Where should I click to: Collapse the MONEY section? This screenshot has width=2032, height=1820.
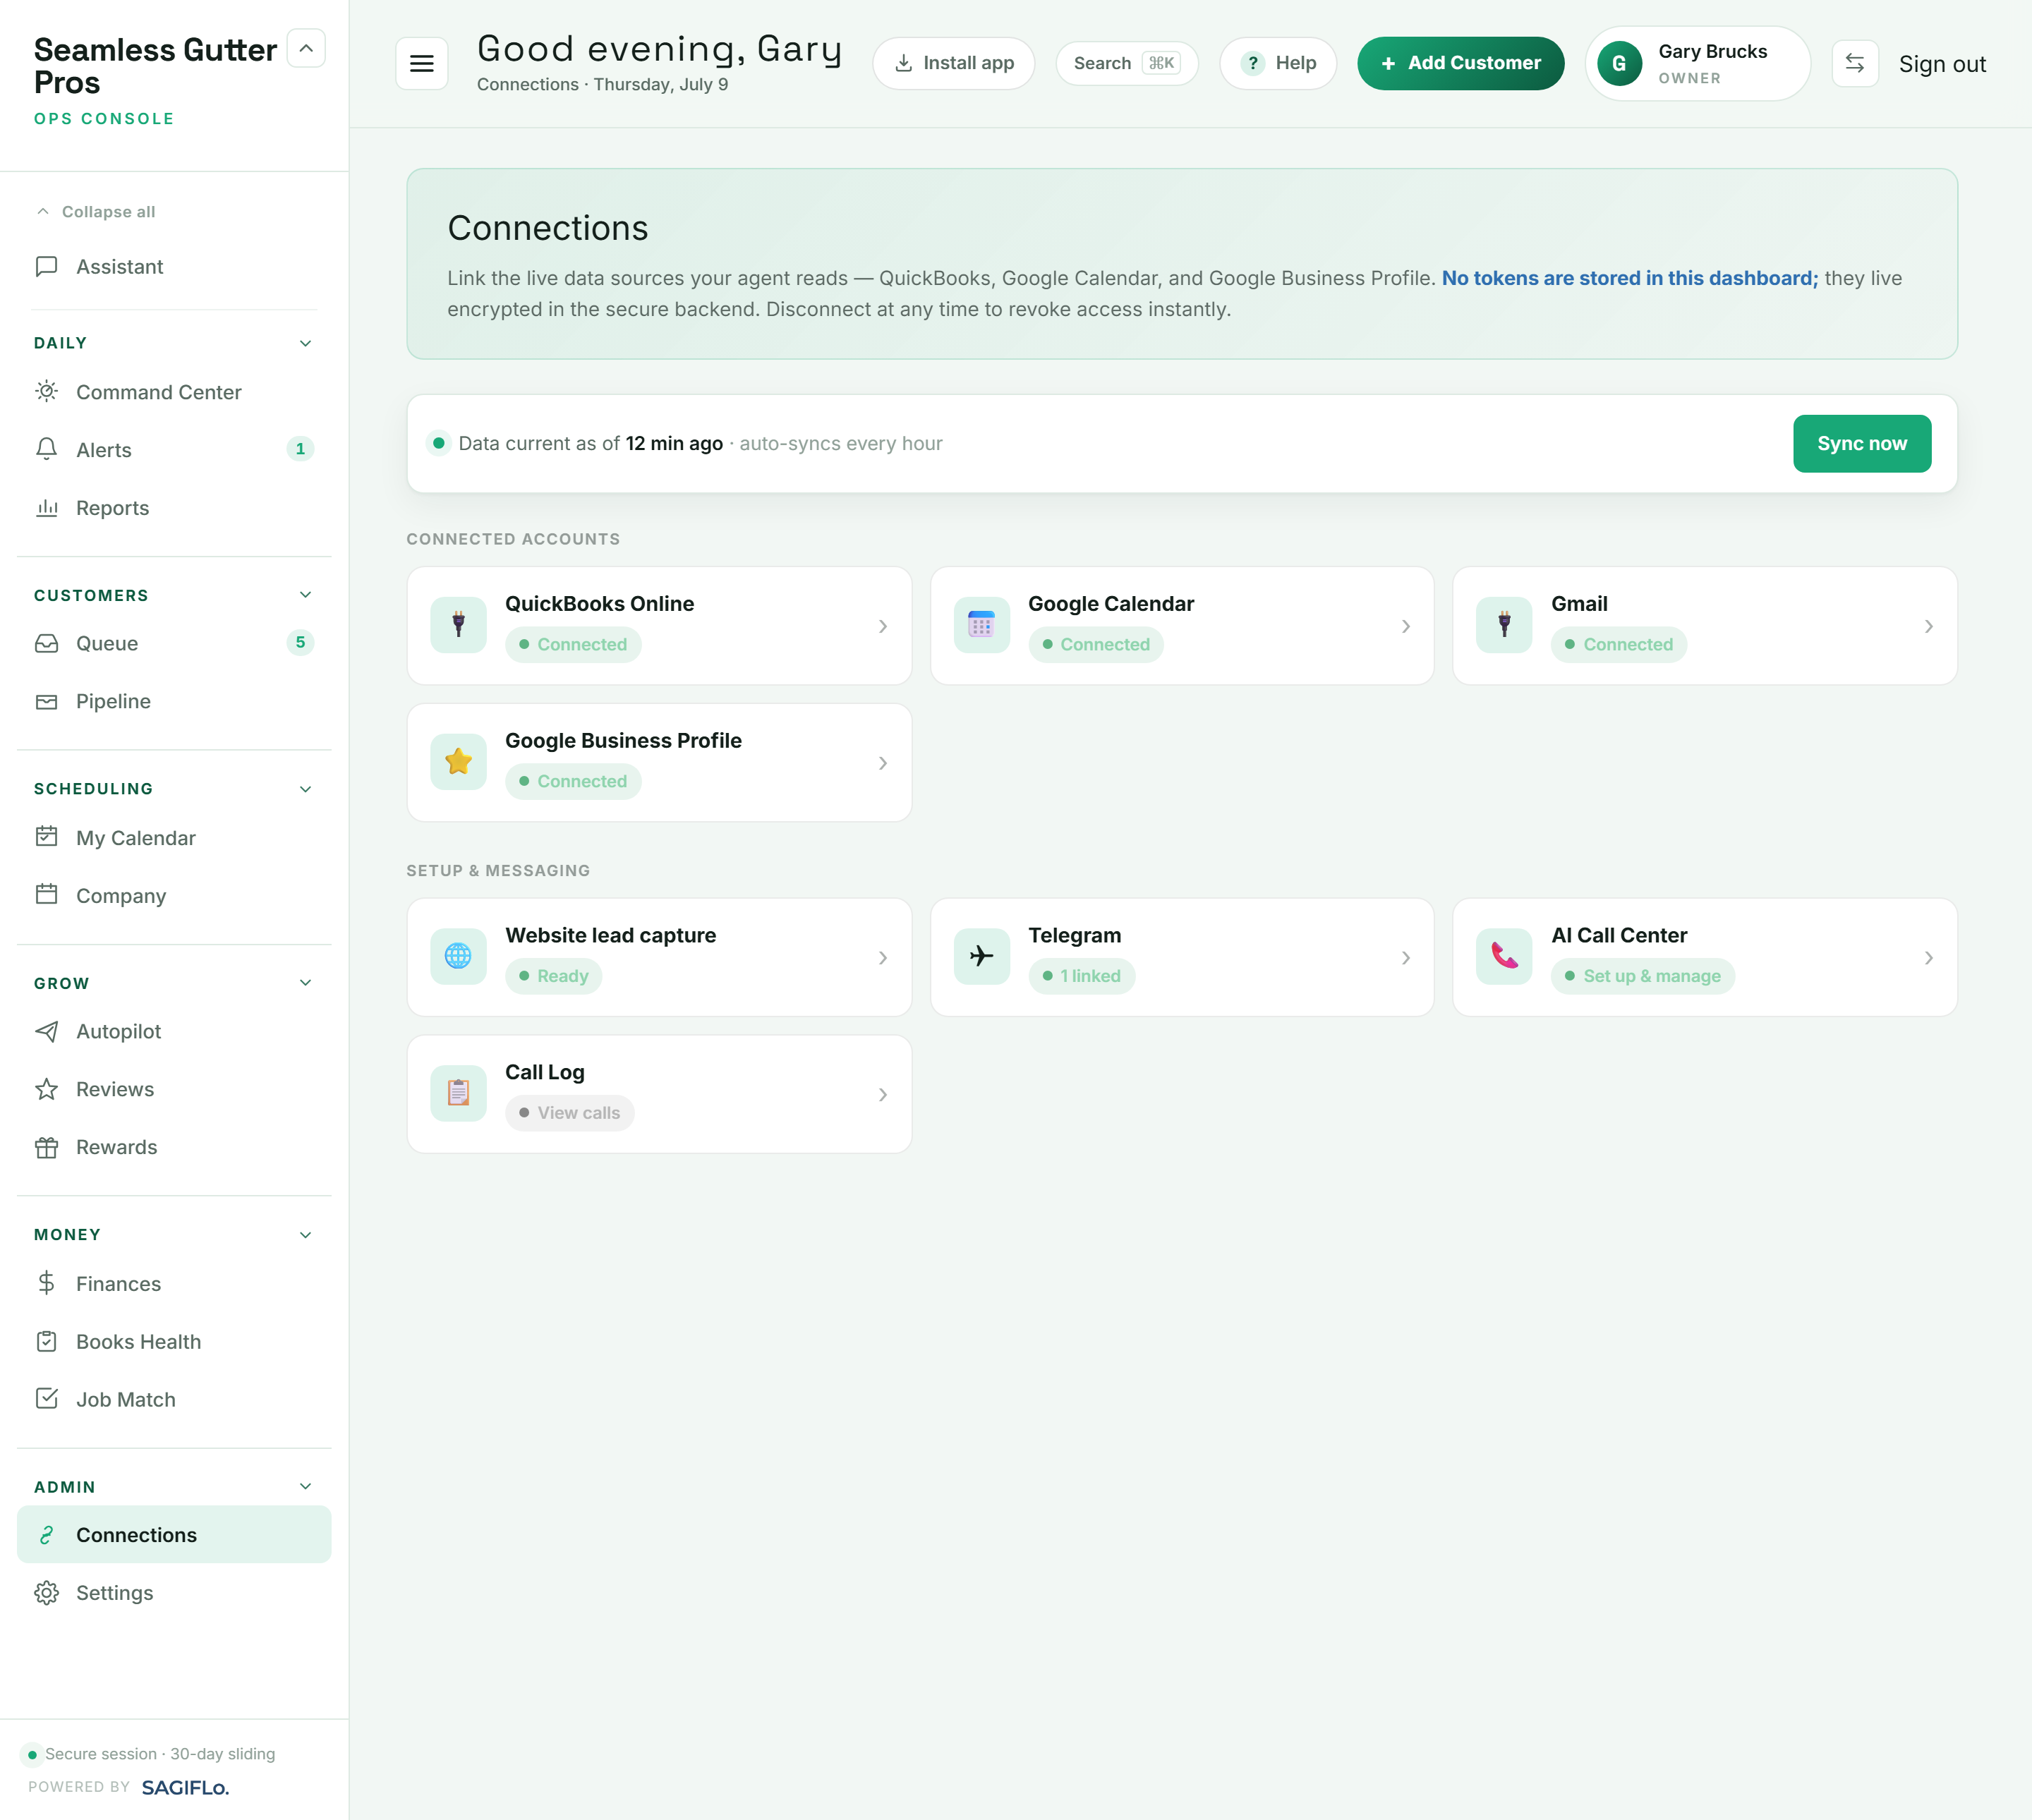tap(305, 1235)
